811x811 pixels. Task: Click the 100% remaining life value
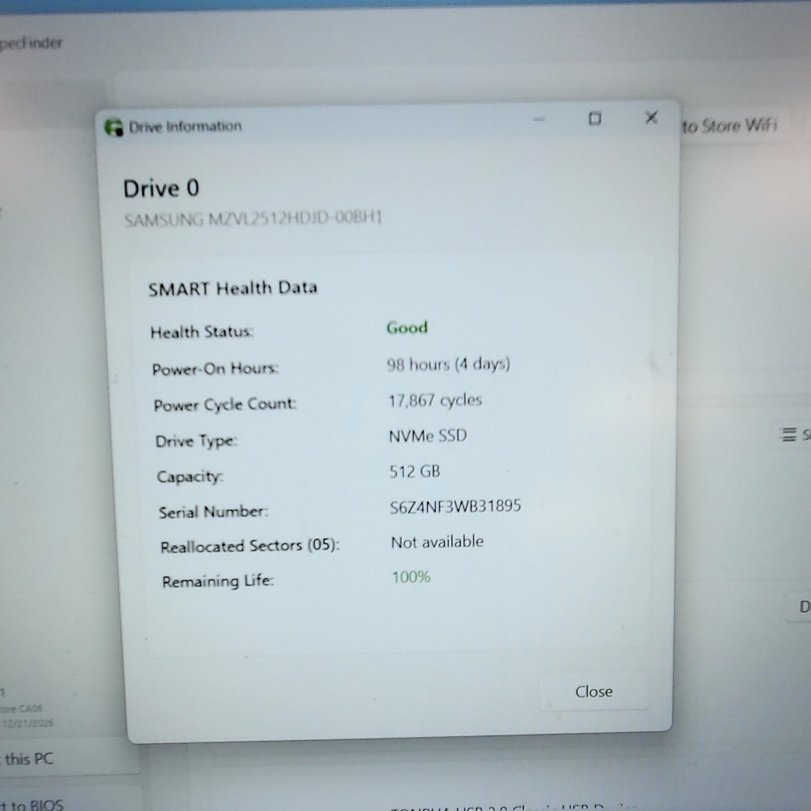point(411,577)
